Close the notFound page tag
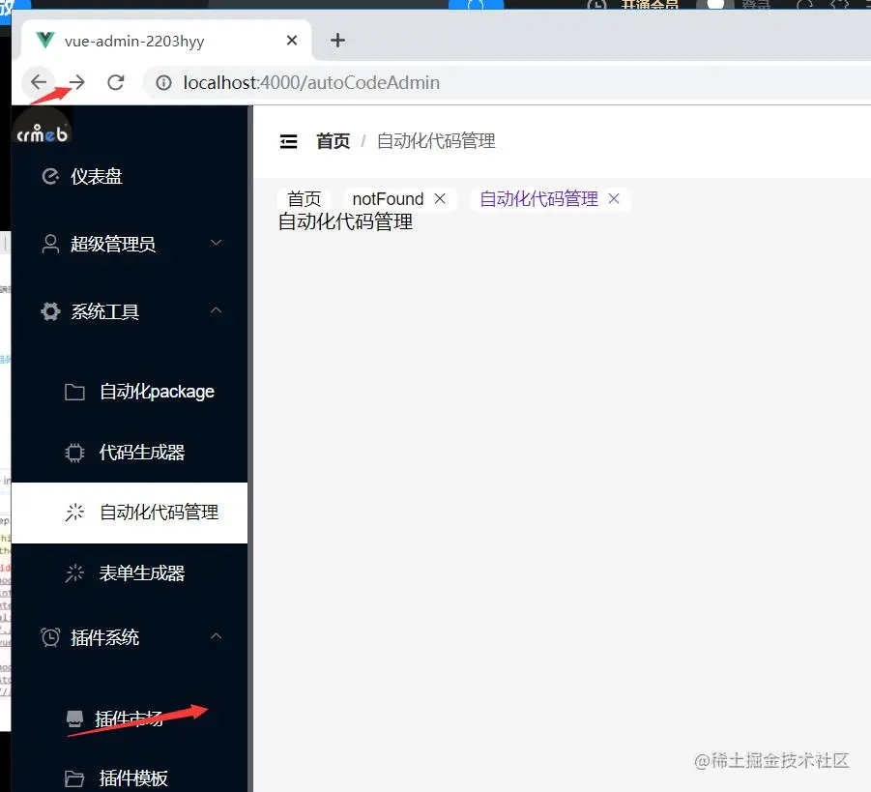The width and height of the screenshot is (871, 792). point(440,198)
